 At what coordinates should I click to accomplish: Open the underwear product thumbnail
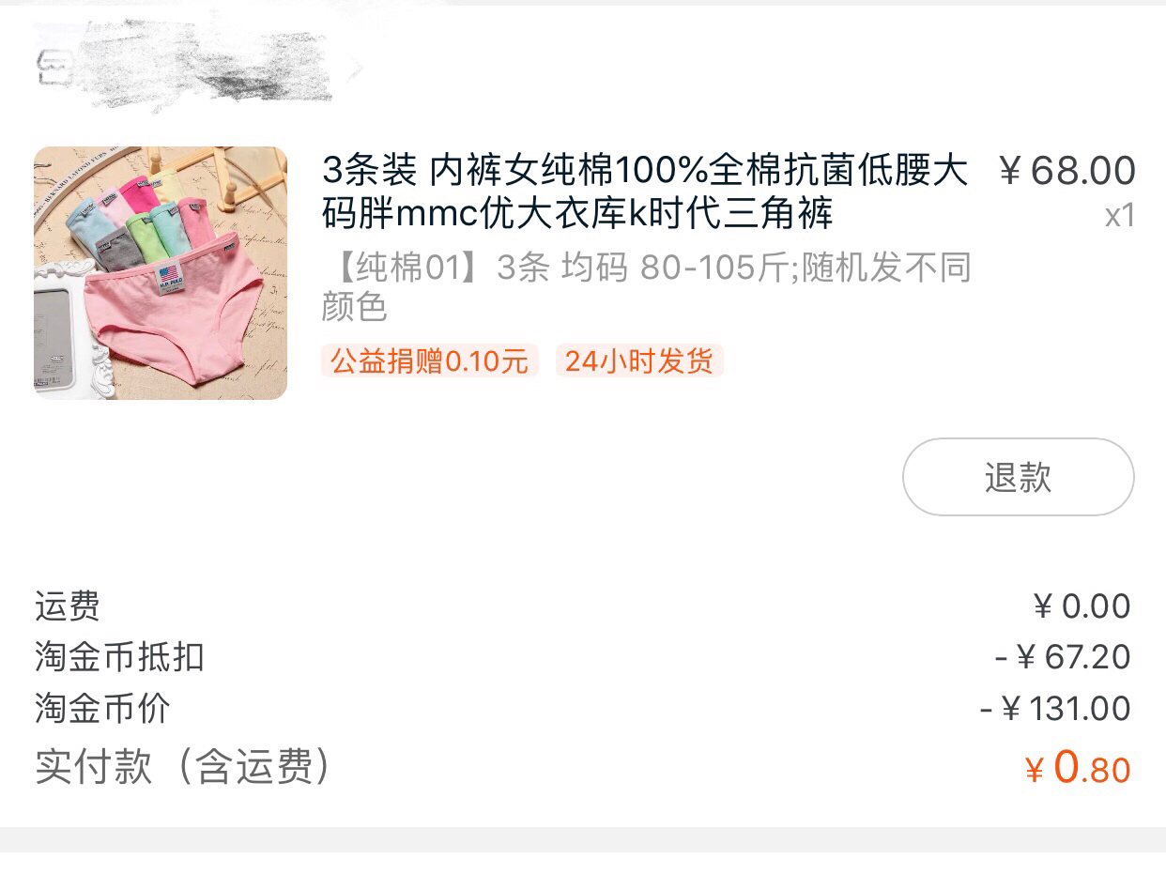pos(161,273)
